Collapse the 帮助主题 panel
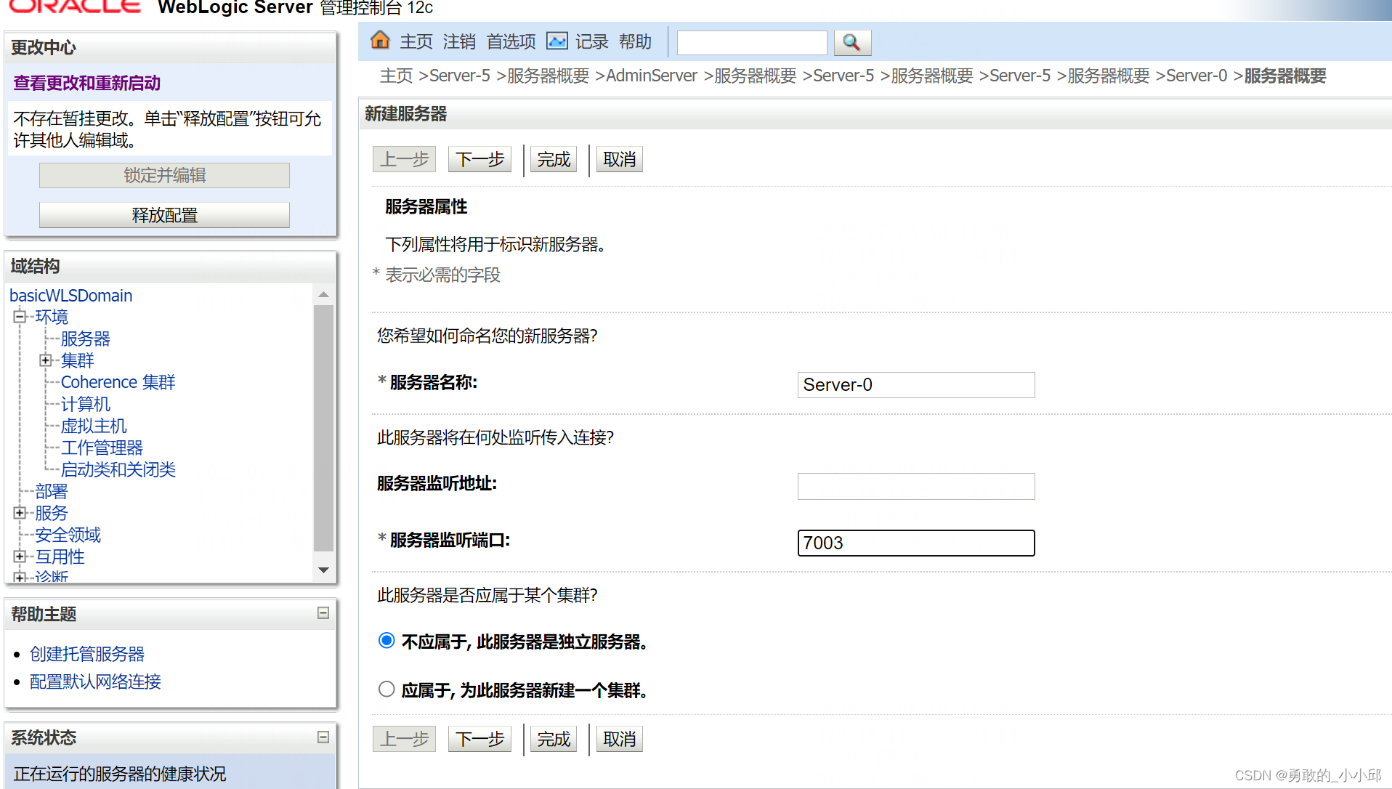Screen dimensions: 1392x789 [x=323, y=613]
